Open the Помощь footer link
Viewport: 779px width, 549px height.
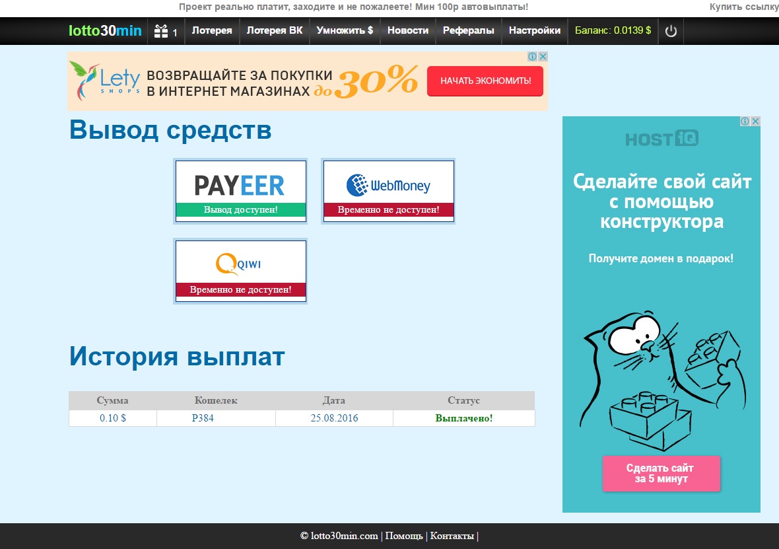(x=403, y=536)
